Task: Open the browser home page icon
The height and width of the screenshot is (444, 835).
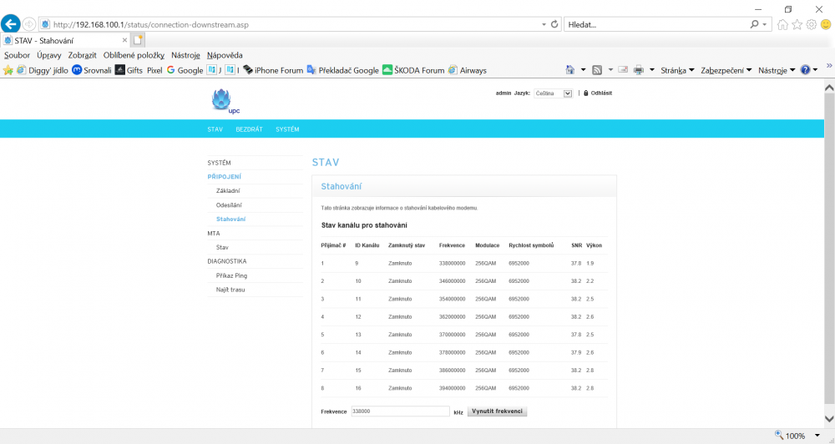Action: tap(782, 24)
